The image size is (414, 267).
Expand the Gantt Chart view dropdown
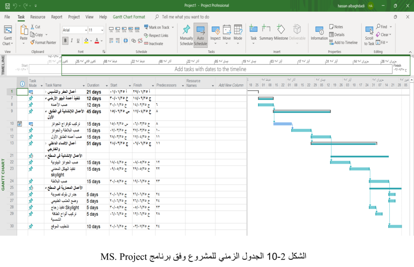pyautogui.click(x=8, y=44)
